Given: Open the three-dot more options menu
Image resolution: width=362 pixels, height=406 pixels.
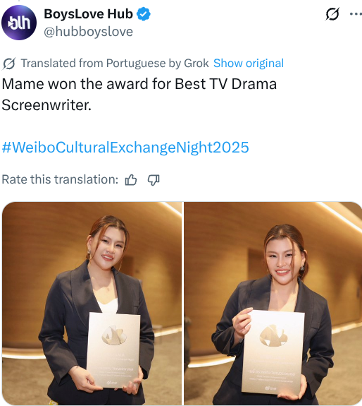Looking at the screenshot, I should 356,13.
